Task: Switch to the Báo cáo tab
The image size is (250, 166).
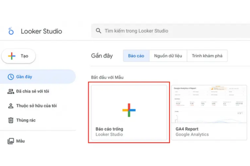Action: click(136, 56)
